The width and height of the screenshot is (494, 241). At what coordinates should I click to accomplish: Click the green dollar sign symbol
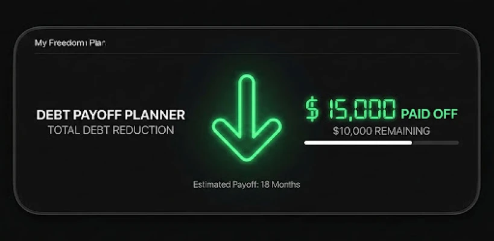(x=312, y=110)
